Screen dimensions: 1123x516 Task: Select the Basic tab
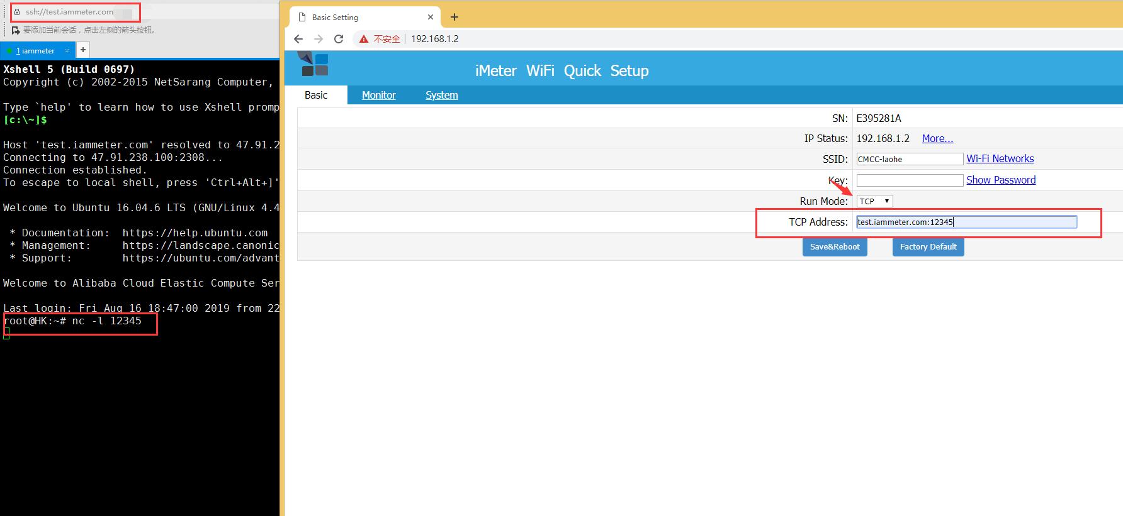(x=316, y=95)
